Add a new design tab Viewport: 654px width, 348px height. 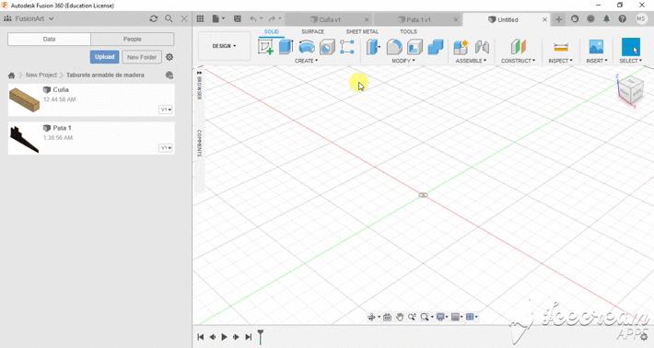(x=559, y=19)
